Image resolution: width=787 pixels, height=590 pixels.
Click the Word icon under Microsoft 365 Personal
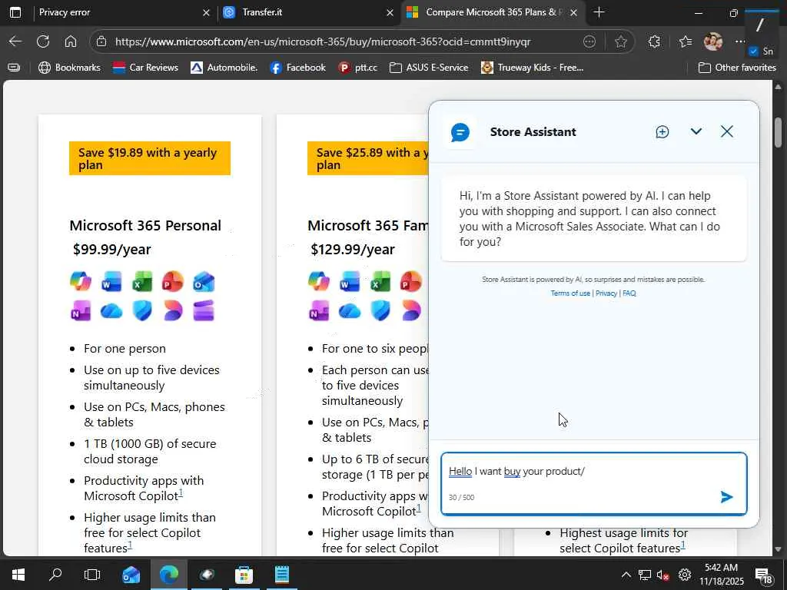[111, 281]
